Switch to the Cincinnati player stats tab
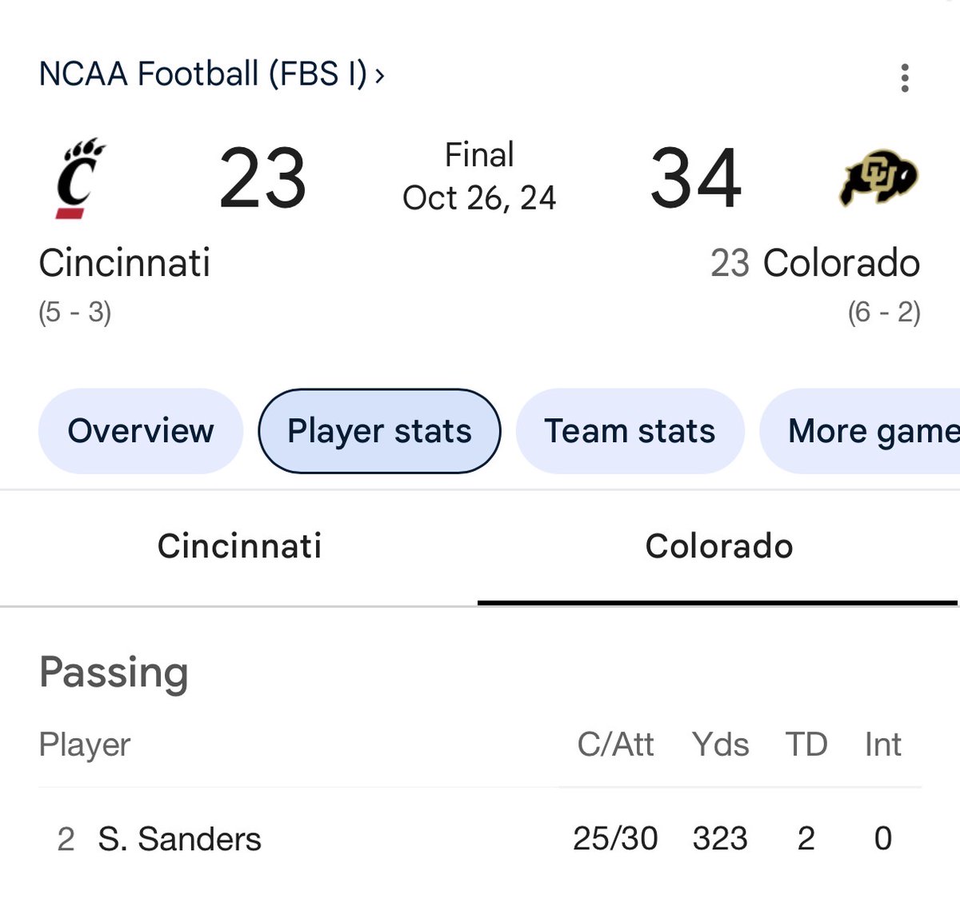This screenshot has height=914, width=960. tap(239, 546)
